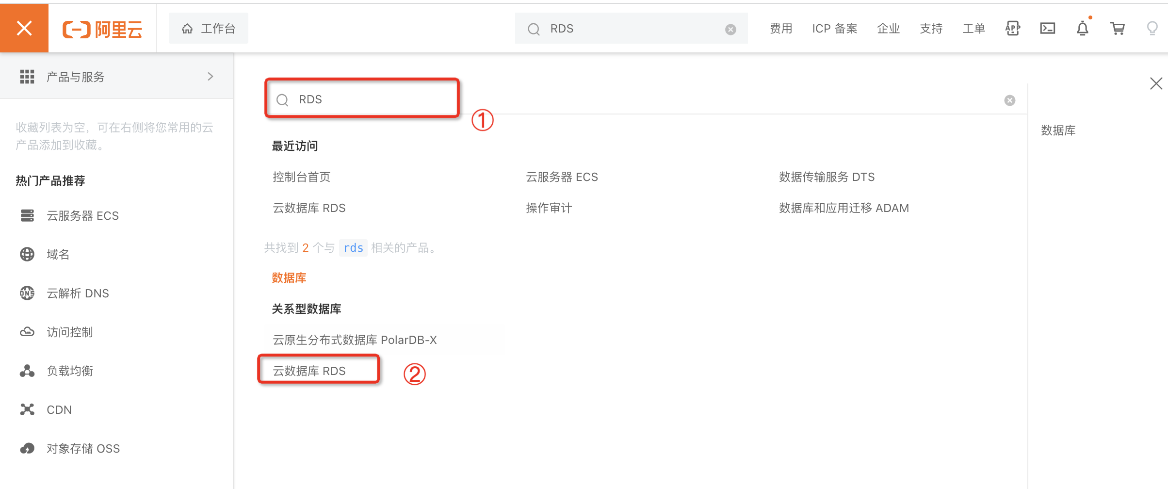Clear the top search bar text
Image resolution: width=1168 pixels, height=489 pixels.
click(x=730, y=30)
